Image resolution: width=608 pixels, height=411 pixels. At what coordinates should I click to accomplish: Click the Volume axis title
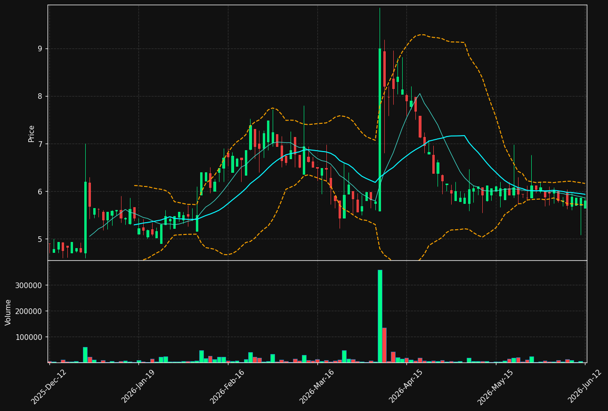pos(8,312)
